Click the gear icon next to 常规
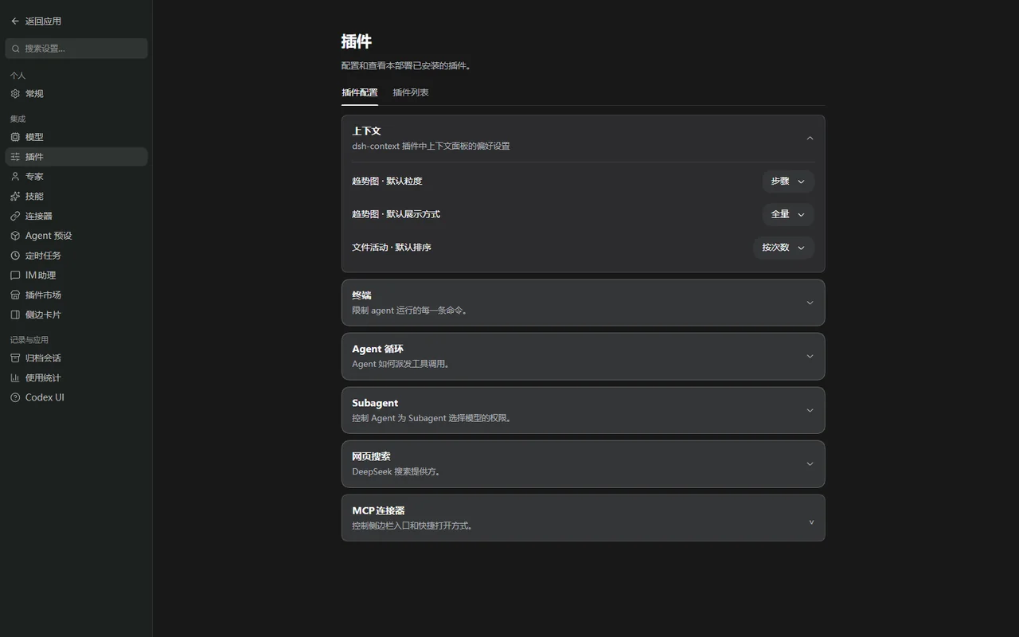Image resolution: width=1019 pixels, height=637 pixels. [x=15, y=94]
